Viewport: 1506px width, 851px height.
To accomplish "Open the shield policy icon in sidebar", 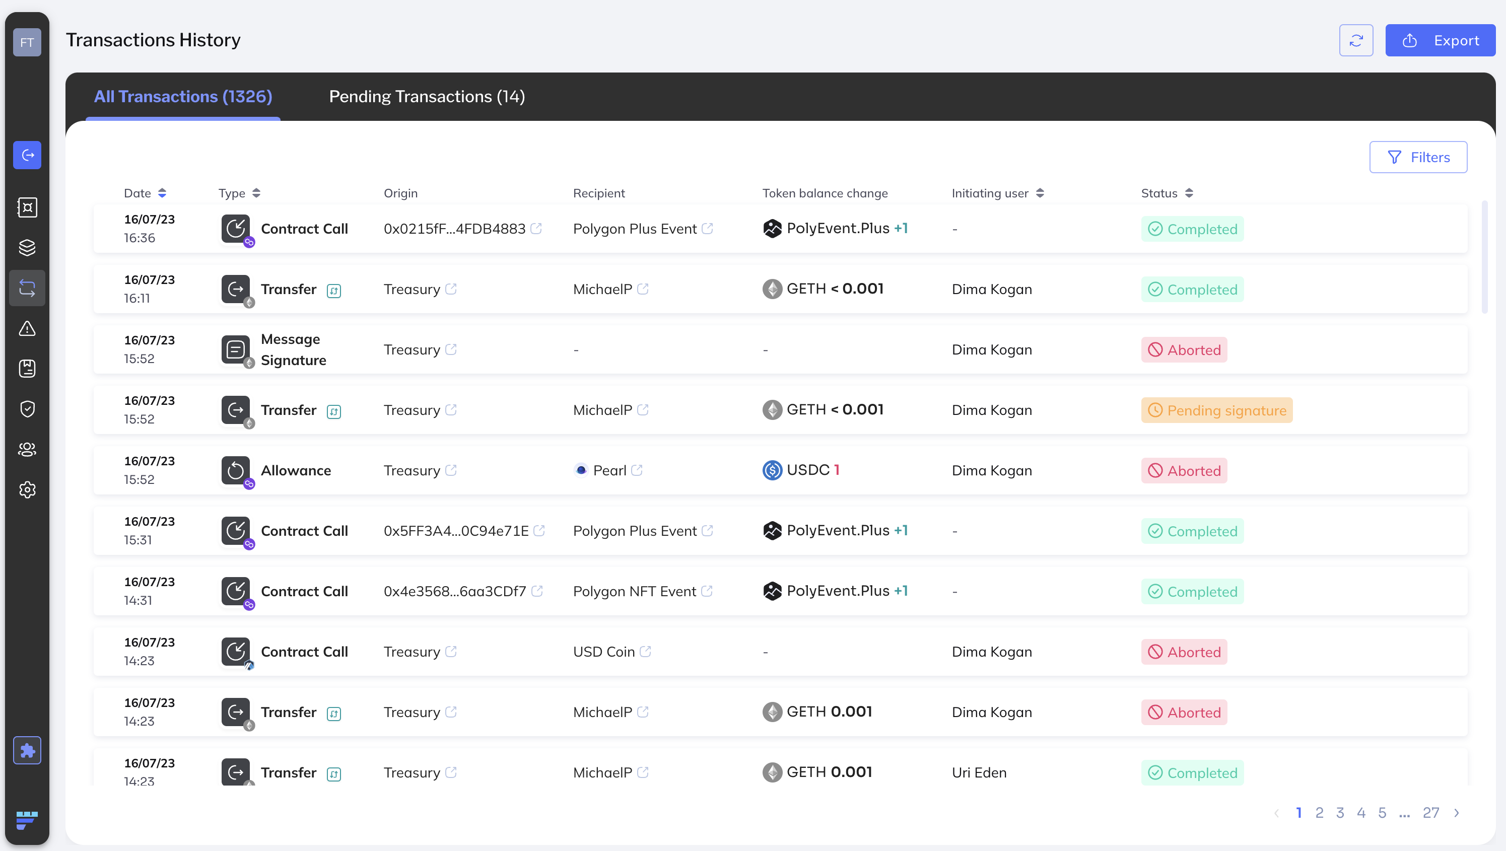I will pos(27,409).
